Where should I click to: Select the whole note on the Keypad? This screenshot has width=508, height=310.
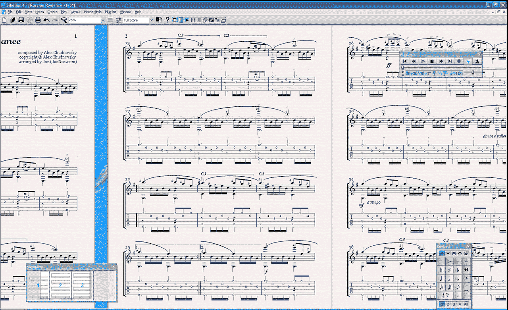[458, 278]
